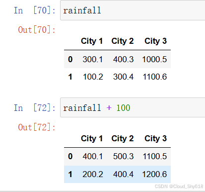Image resolution: width=205 pixels, height=192 pixels.
Task: Click the green number 100 in code
Action: pos(123,108)
